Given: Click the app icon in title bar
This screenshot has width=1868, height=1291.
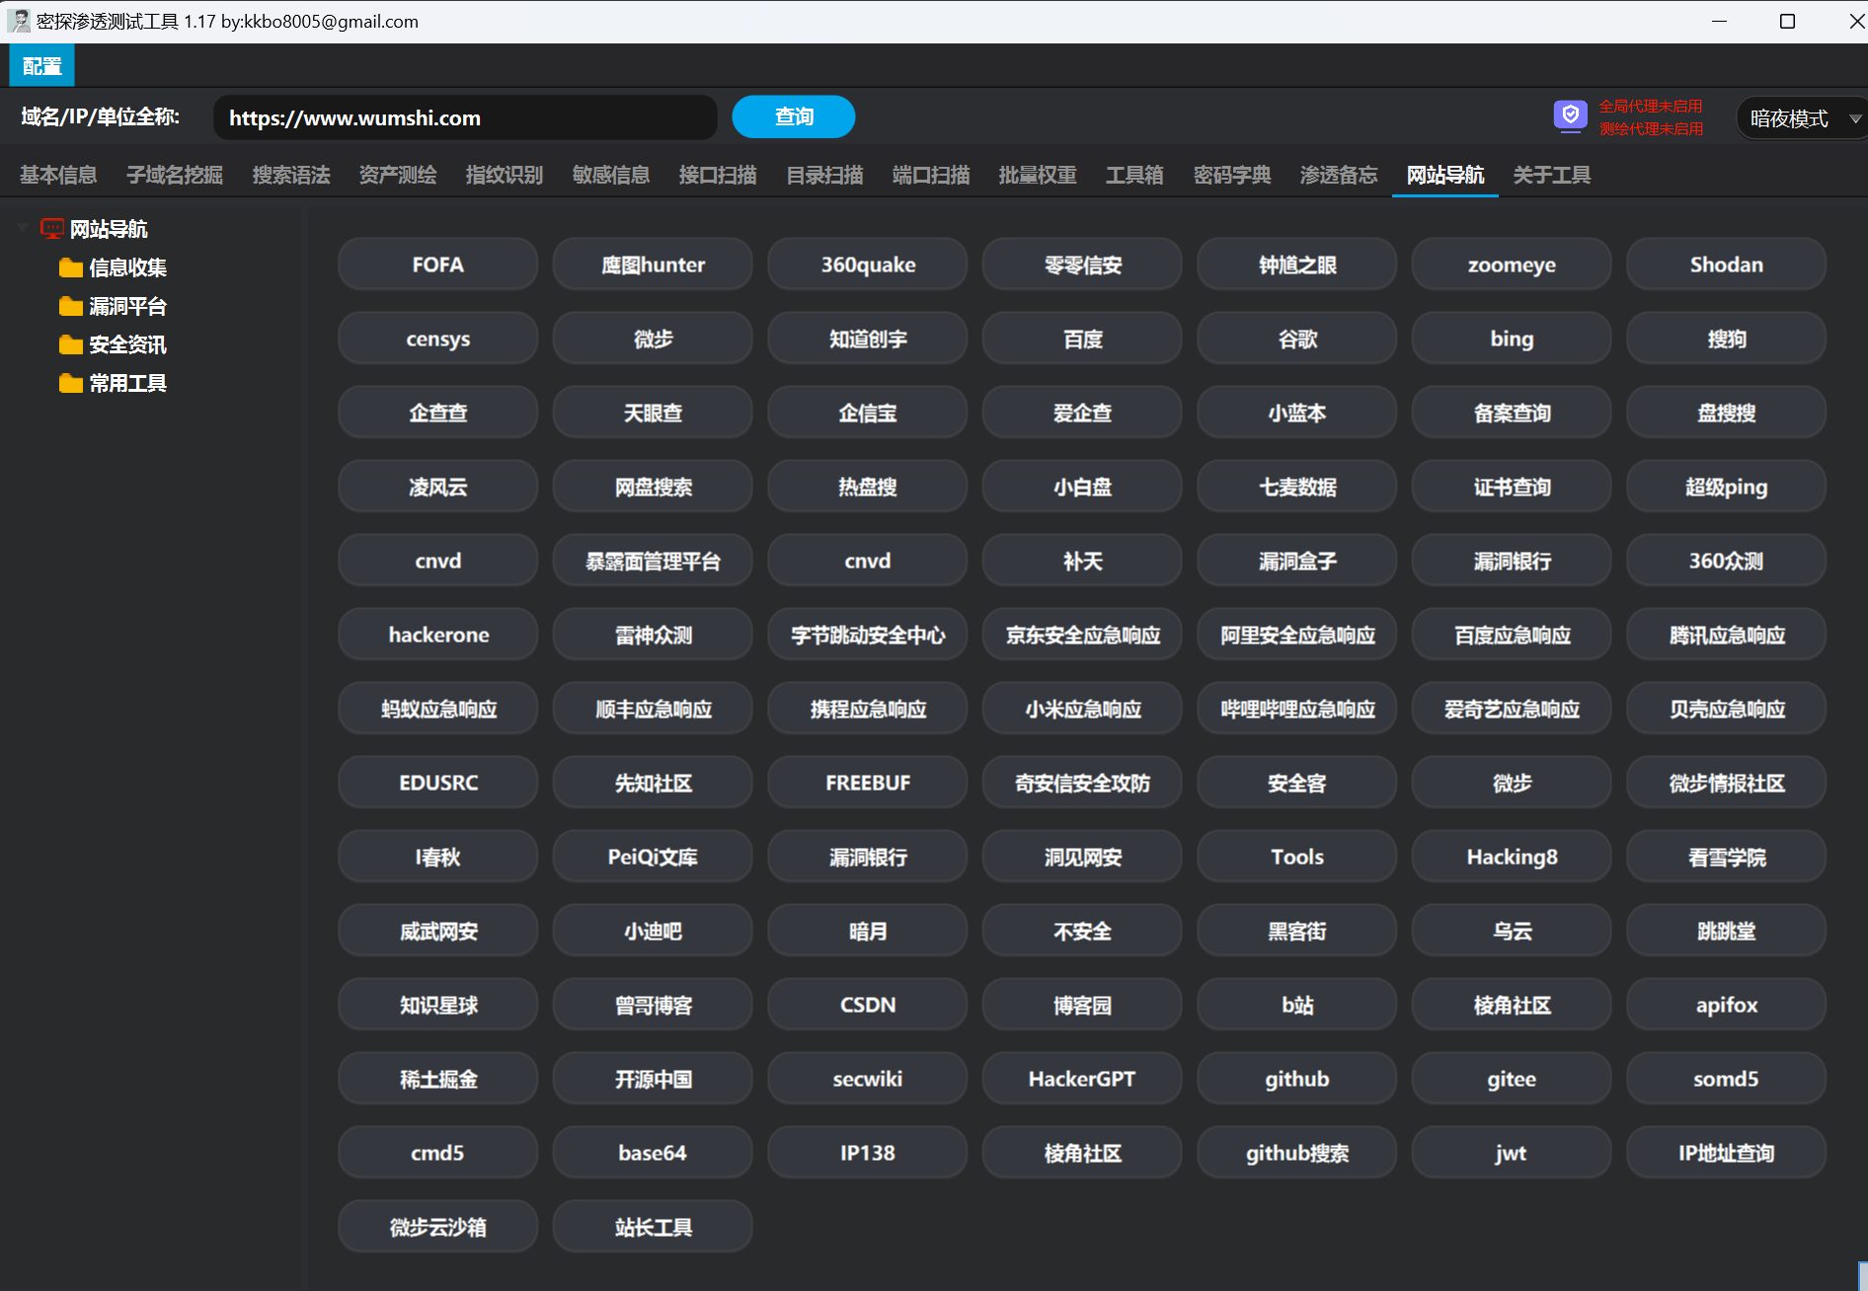Looking at the screenshot, I should coord(19,21).
